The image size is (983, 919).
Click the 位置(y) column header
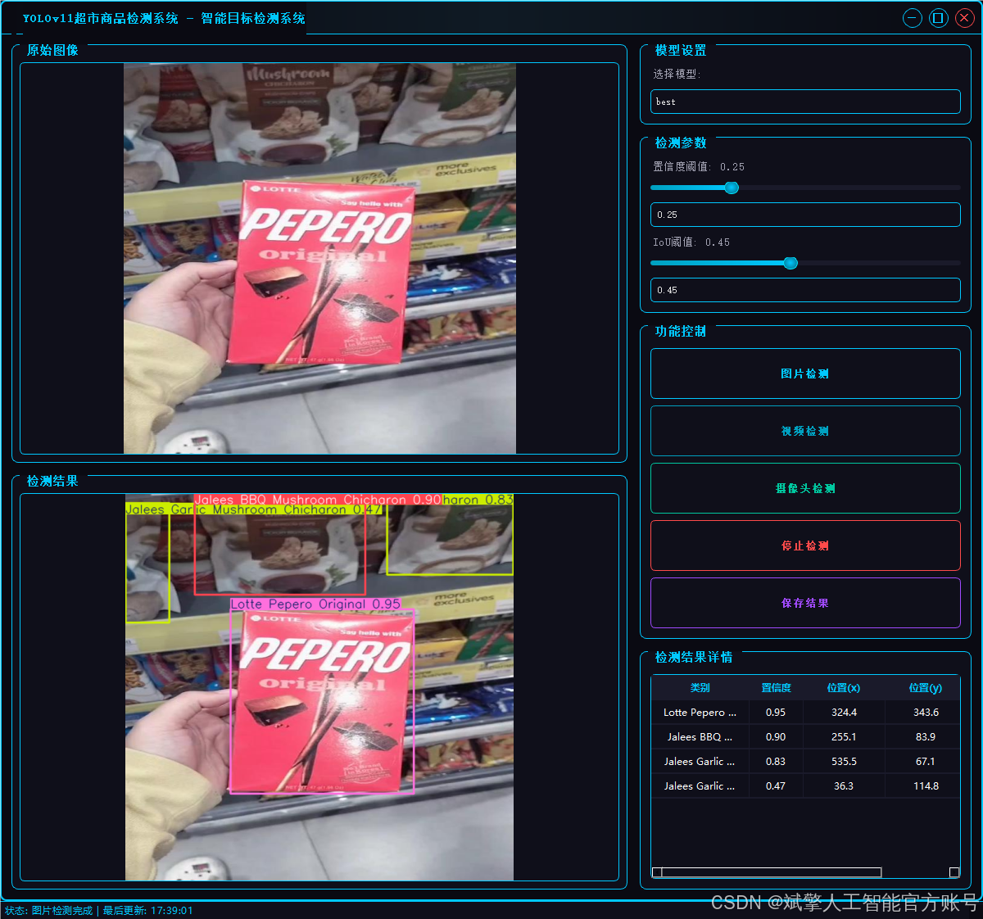point(926,688)
